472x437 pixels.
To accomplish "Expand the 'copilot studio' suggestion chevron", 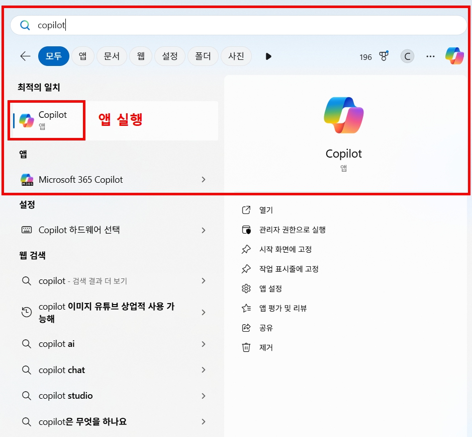I will 204,396.
